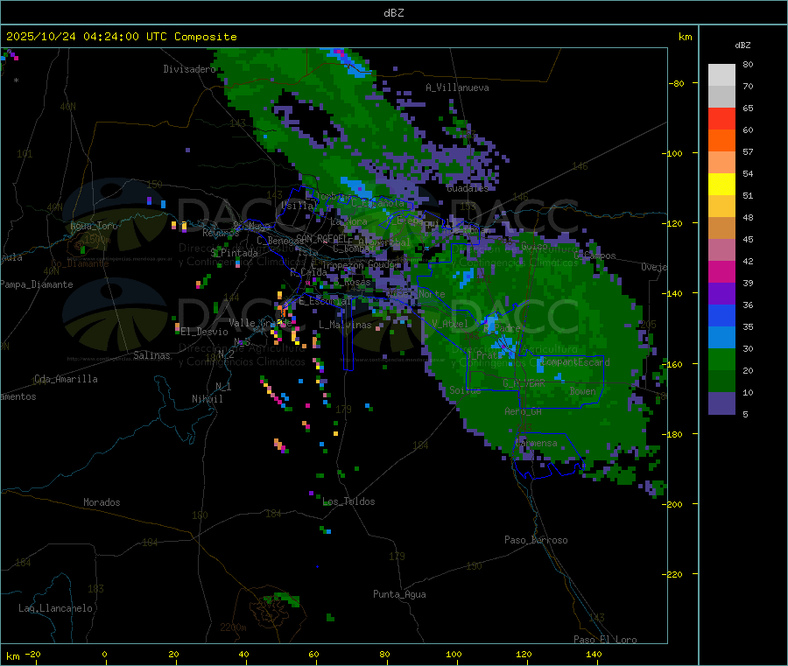
Task: Select the 'Salinas' map label
Action: [x=151, y=355]
